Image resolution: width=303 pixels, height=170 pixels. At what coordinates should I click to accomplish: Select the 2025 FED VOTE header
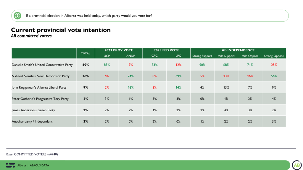[166, 50]
